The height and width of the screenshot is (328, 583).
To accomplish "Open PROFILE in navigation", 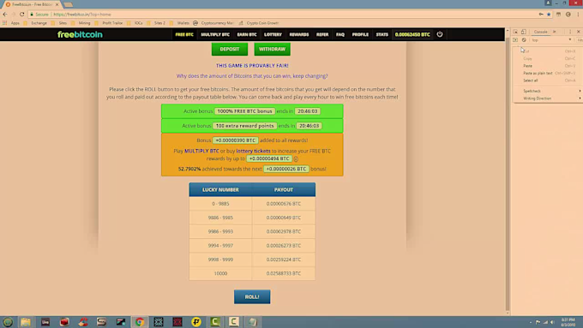I will (360, 34).
